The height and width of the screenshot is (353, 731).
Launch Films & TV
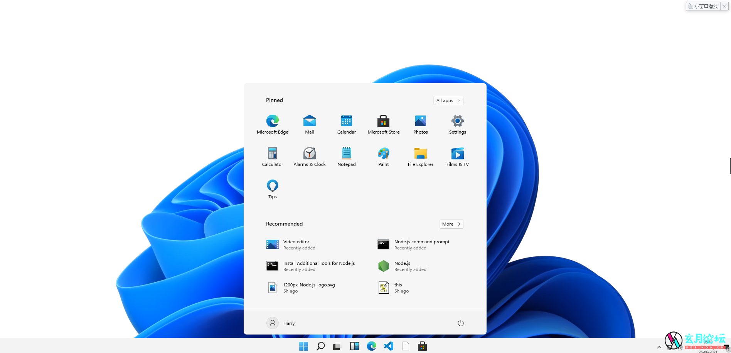point(458,157)
